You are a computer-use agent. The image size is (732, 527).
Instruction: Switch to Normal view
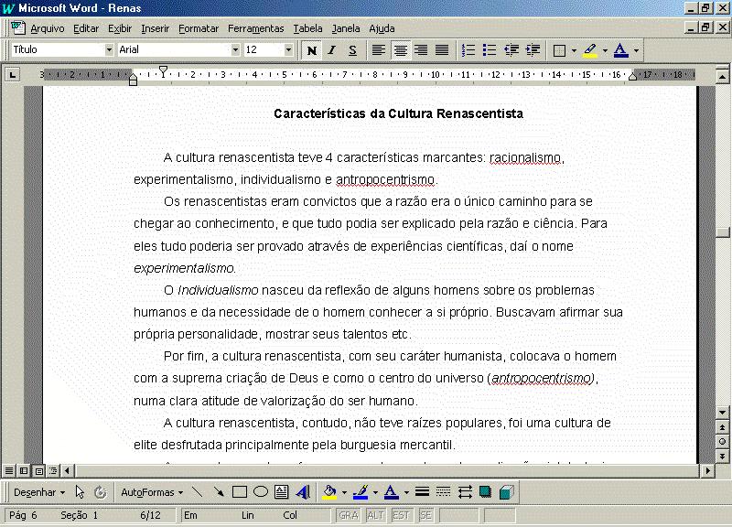(9, 470)
